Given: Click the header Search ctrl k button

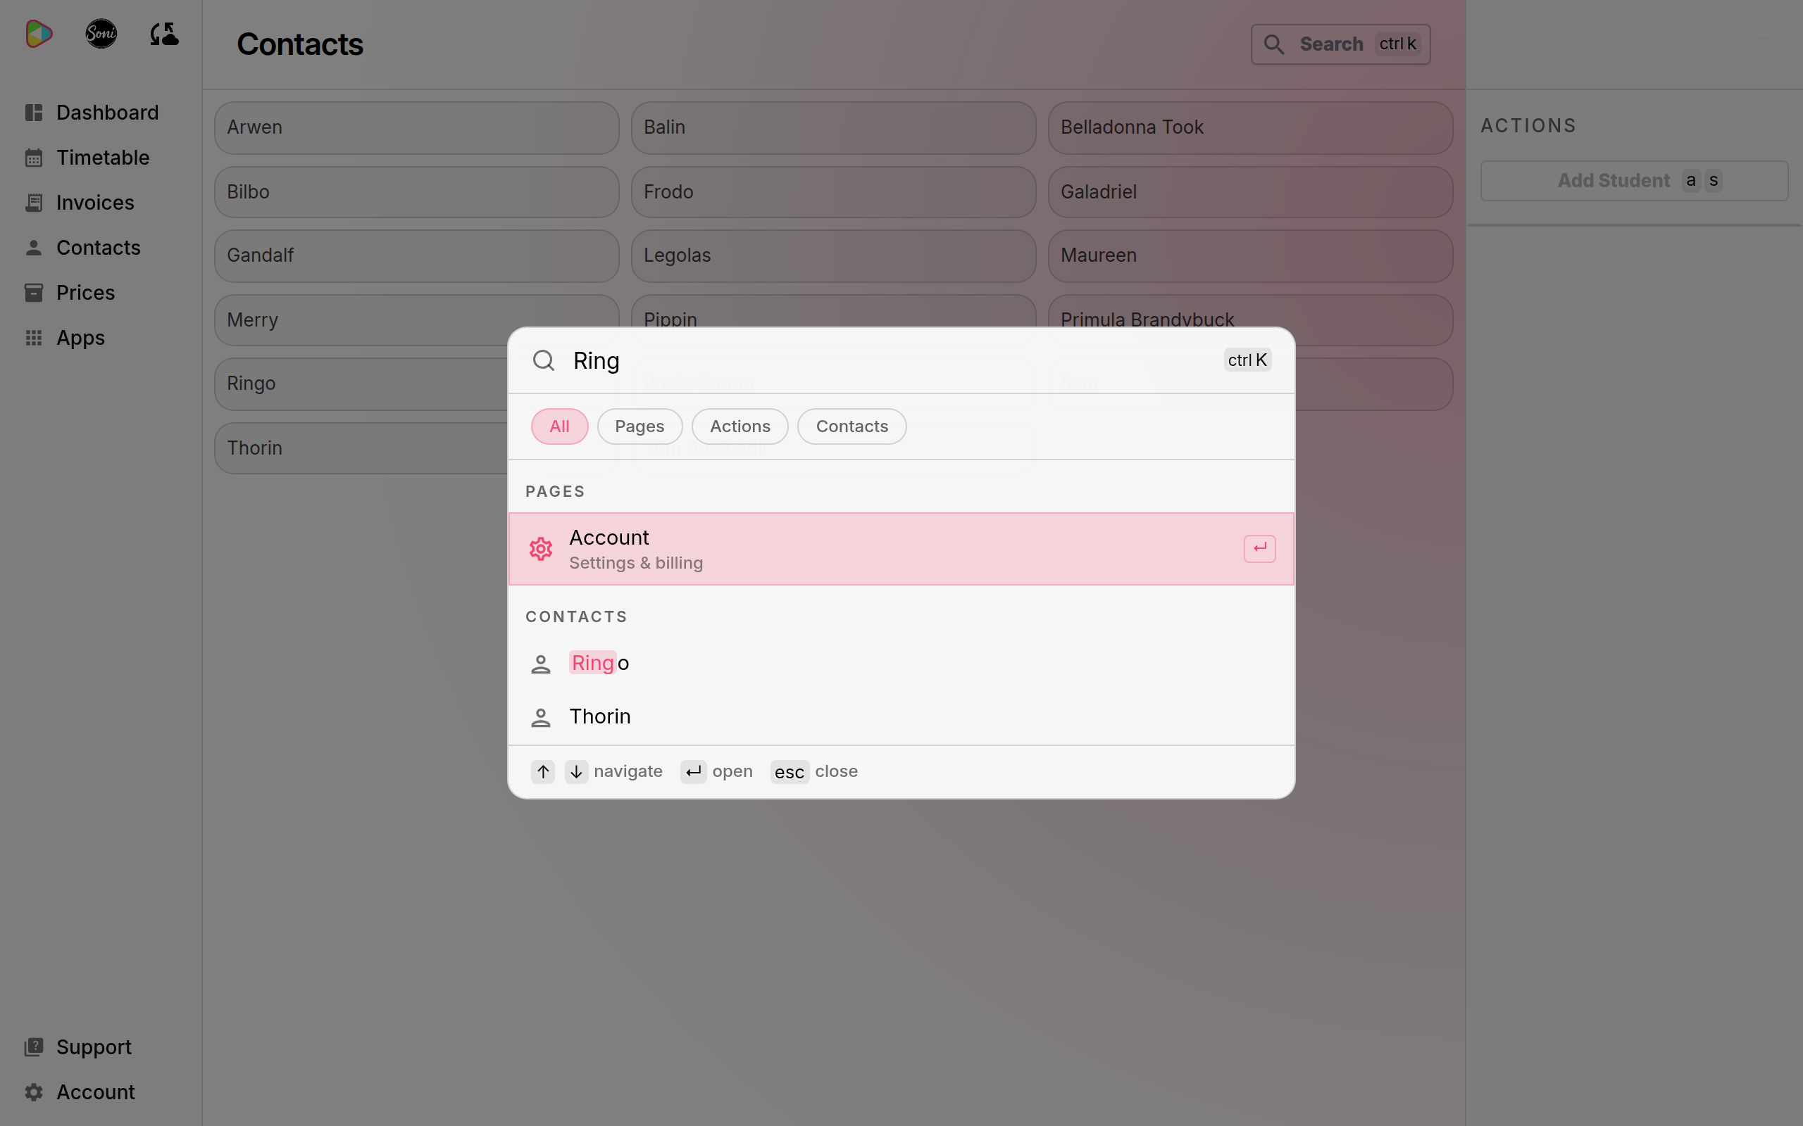Looking at the screenshot, I should tap(1340, 44).
